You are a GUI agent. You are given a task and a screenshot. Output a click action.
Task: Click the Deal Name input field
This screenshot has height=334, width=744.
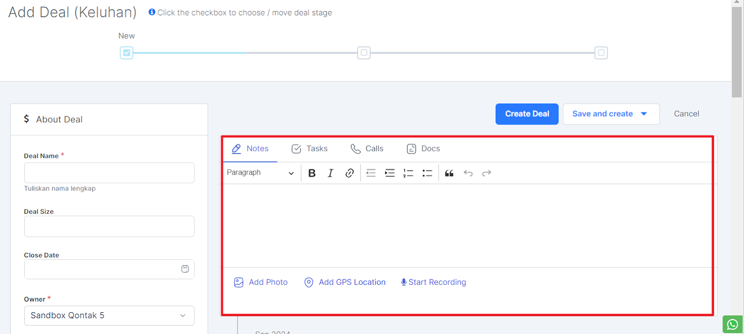click(109, 173)
